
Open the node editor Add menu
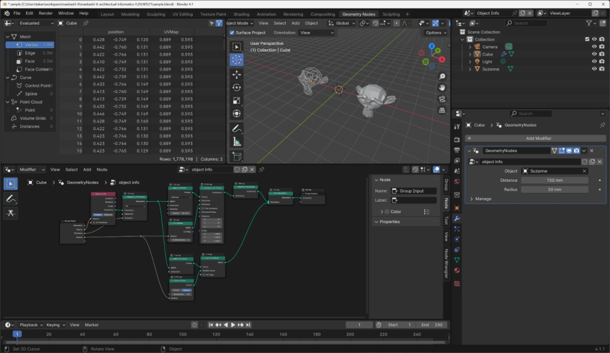87,169
